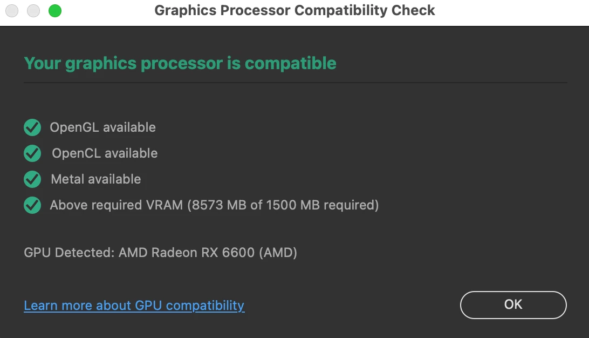
Task: Click the AMD Radeon RX 6600 name
Action: (x=186, y=252)
